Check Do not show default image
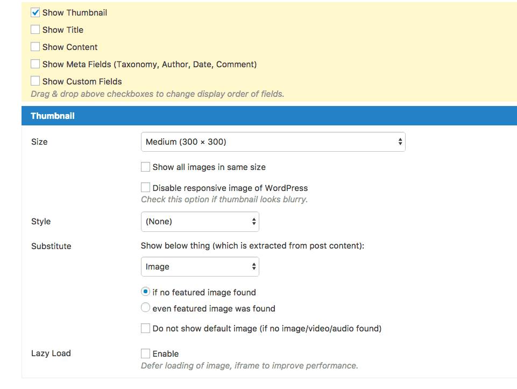This screenshot has width=517, height=389. point(145,328)
